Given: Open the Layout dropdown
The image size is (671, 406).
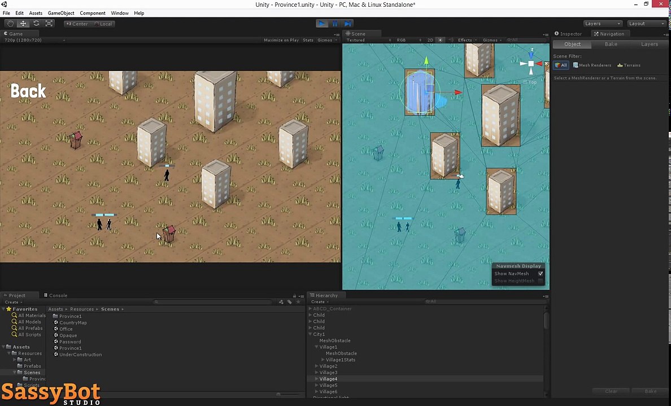Looking at the screenshot, I should click(646, 24).
